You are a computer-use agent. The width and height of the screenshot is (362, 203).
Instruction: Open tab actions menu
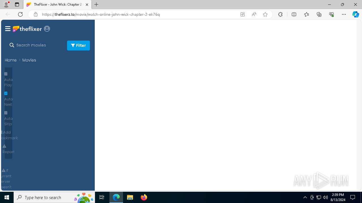(x=17, y=5)
